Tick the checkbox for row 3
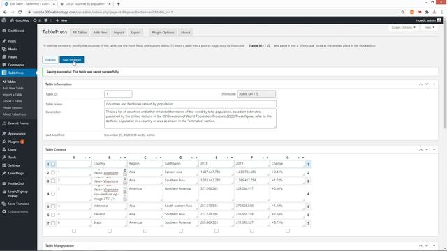The image size is (447, 251). 53,181
